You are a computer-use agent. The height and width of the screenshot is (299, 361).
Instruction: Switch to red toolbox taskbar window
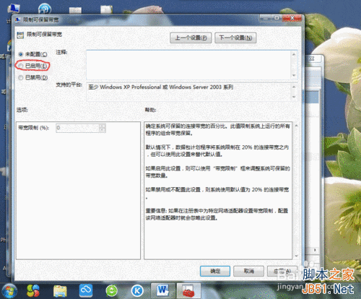(188, 290)
